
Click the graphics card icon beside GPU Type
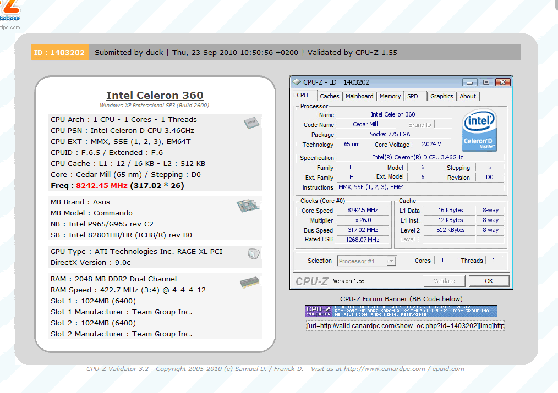coord(253,254)
